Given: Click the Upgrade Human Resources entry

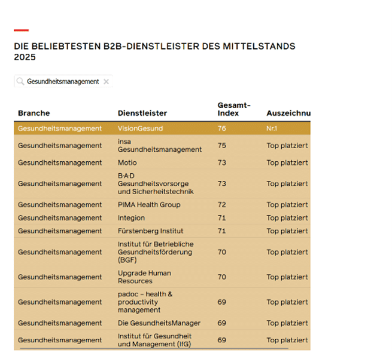Looking at the screenshot, I should tap(144, 277).
